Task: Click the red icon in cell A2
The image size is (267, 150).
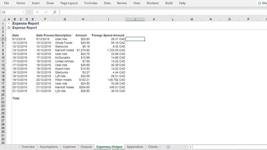Action: 9,27
